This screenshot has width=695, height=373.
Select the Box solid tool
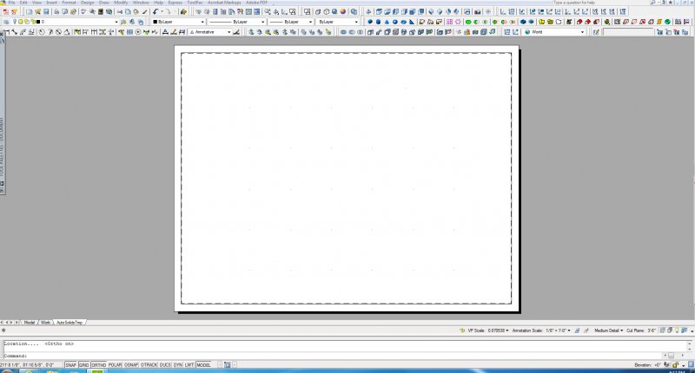click(x=370, y=22)
